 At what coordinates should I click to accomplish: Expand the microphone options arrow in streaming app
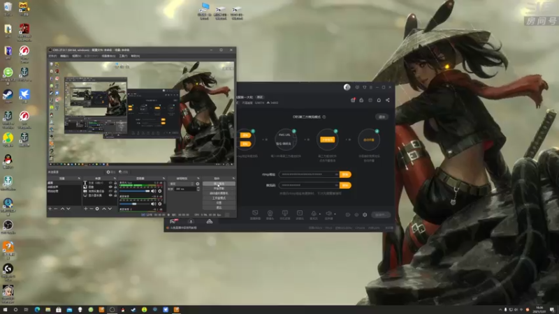pos(319,214)
